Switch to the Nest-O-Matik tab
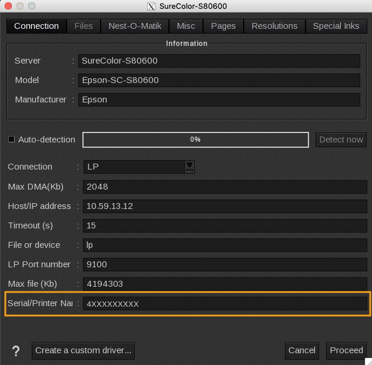 pos(135,26)
